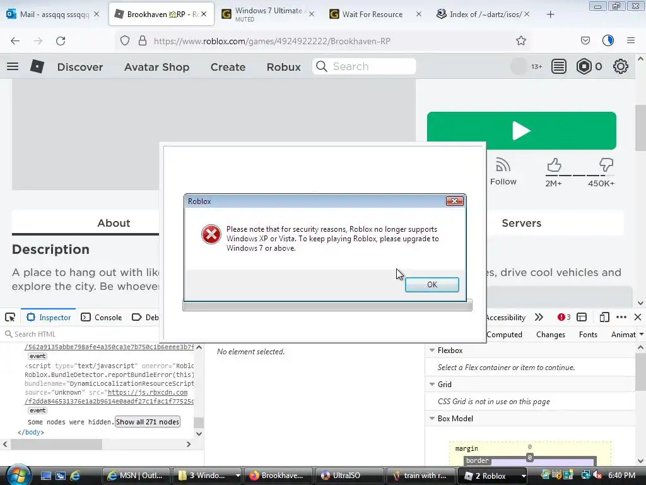The height and width of the screenshot is (485, 646).
Task: Select the Changes sidebar tab
Action: coord(550,335)
